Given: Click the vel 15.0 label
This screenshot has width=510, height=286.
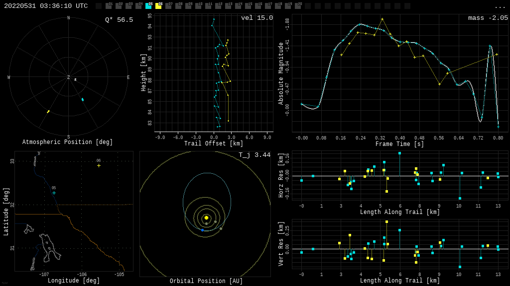Looking at the screenshot, I should pos(256,18).
